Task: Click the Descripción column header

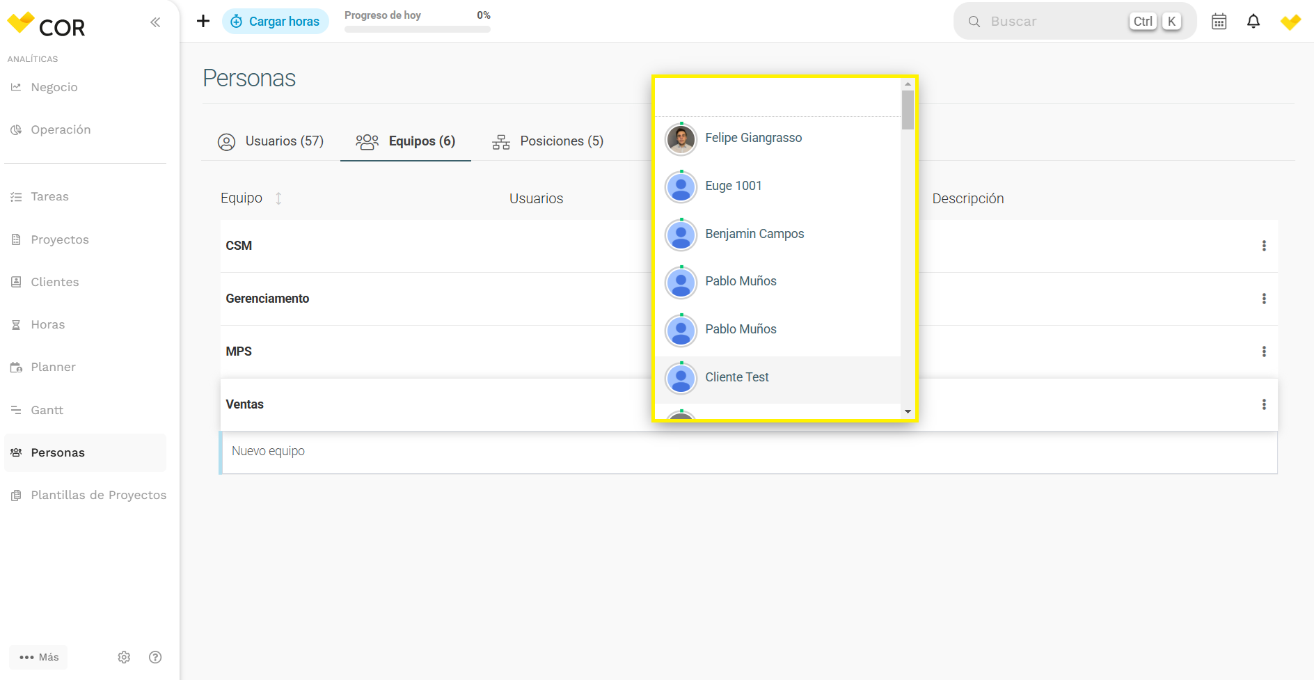Action: point(968,198)
